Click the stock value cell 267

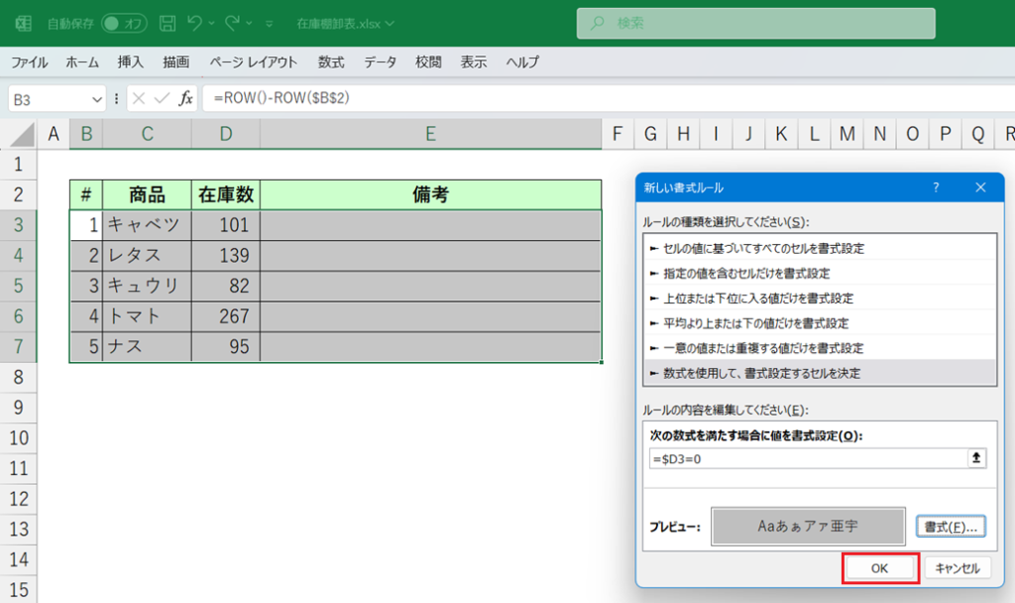[x=226, y=316]
